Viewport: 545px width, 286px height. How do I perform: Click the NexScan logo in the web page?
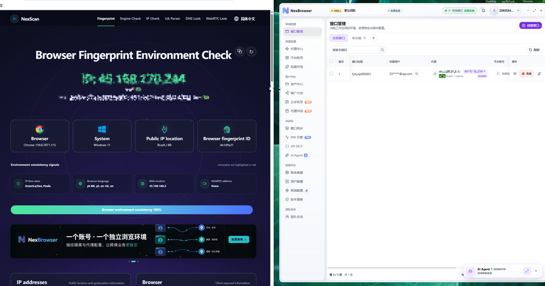click(x=25, y=19)
